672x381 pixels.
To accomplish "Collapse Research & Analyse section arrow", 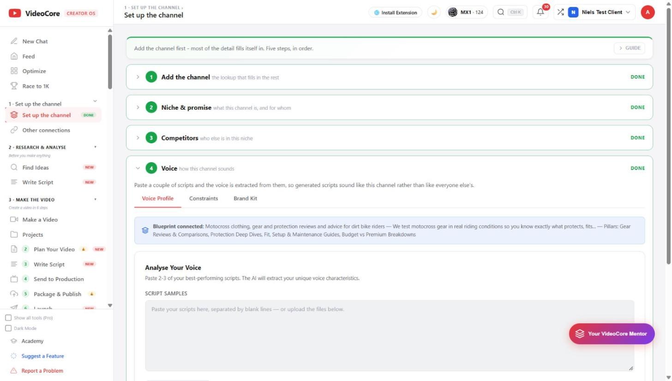I will click(x=96, y=147).
